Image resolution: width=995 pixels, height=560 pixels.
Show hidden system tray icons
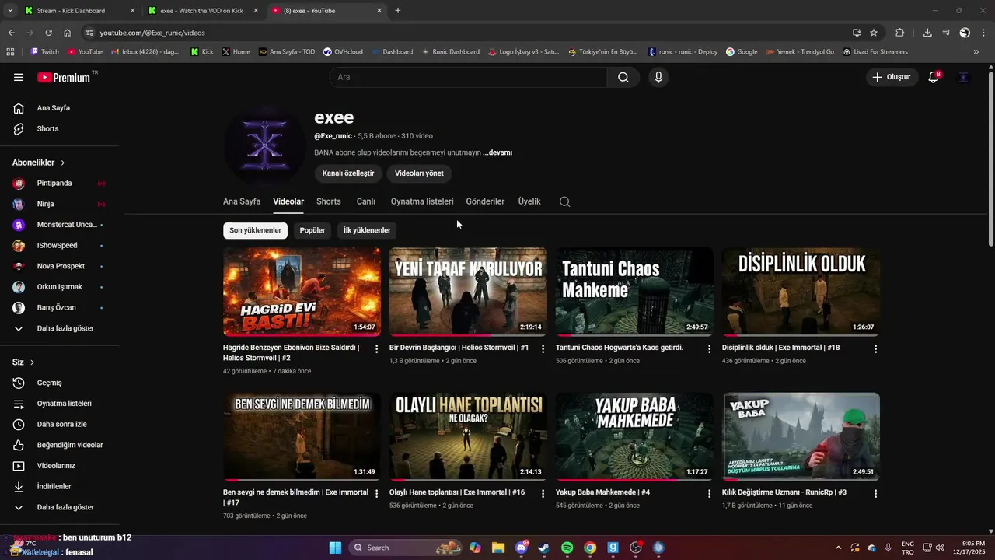838,548
